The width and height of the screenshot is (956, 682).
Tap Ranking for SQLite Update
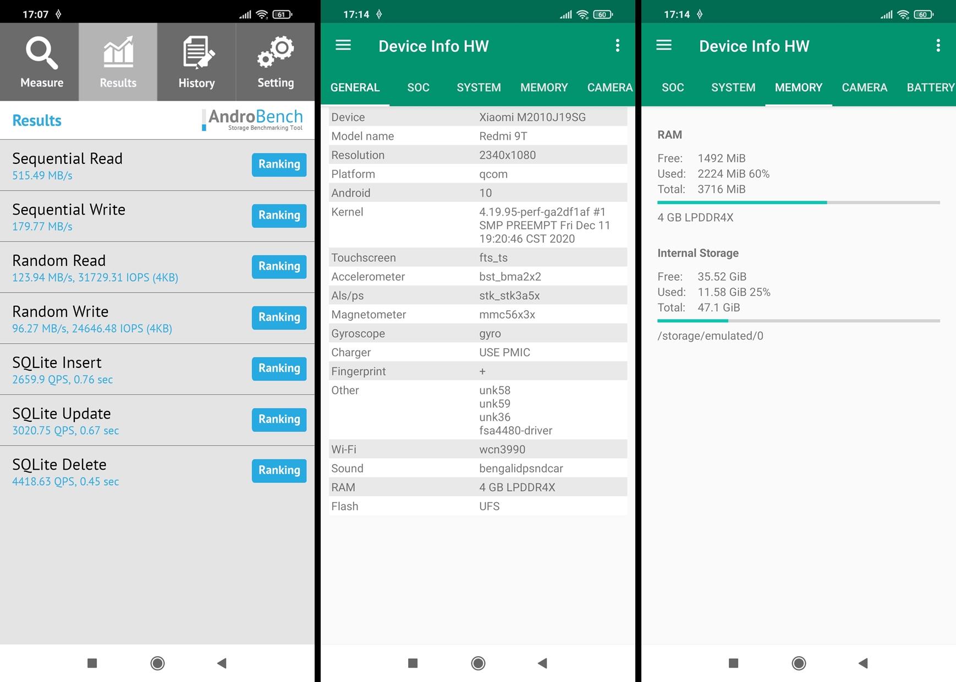coord(279,420)
